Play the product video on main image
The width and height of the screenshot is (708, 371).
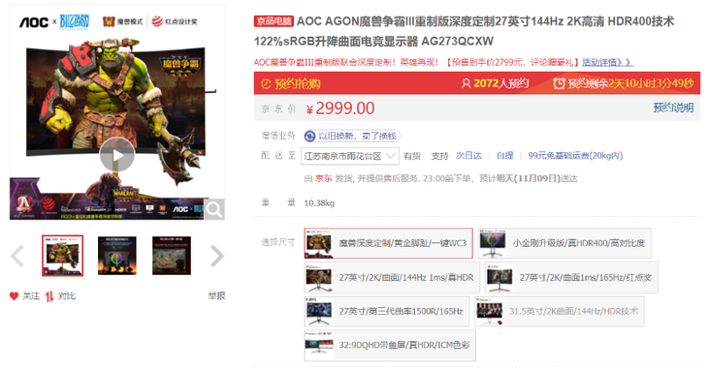click(x=117, y=155)
